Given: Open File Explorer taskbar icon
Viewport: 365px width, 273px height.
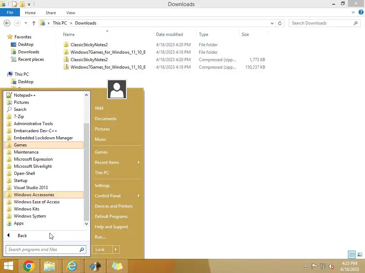Looking at the screenshot, I should 50,266.
